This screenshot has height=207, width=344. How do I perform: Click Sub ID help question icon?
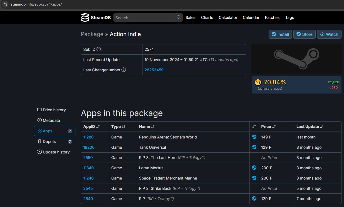99,49
